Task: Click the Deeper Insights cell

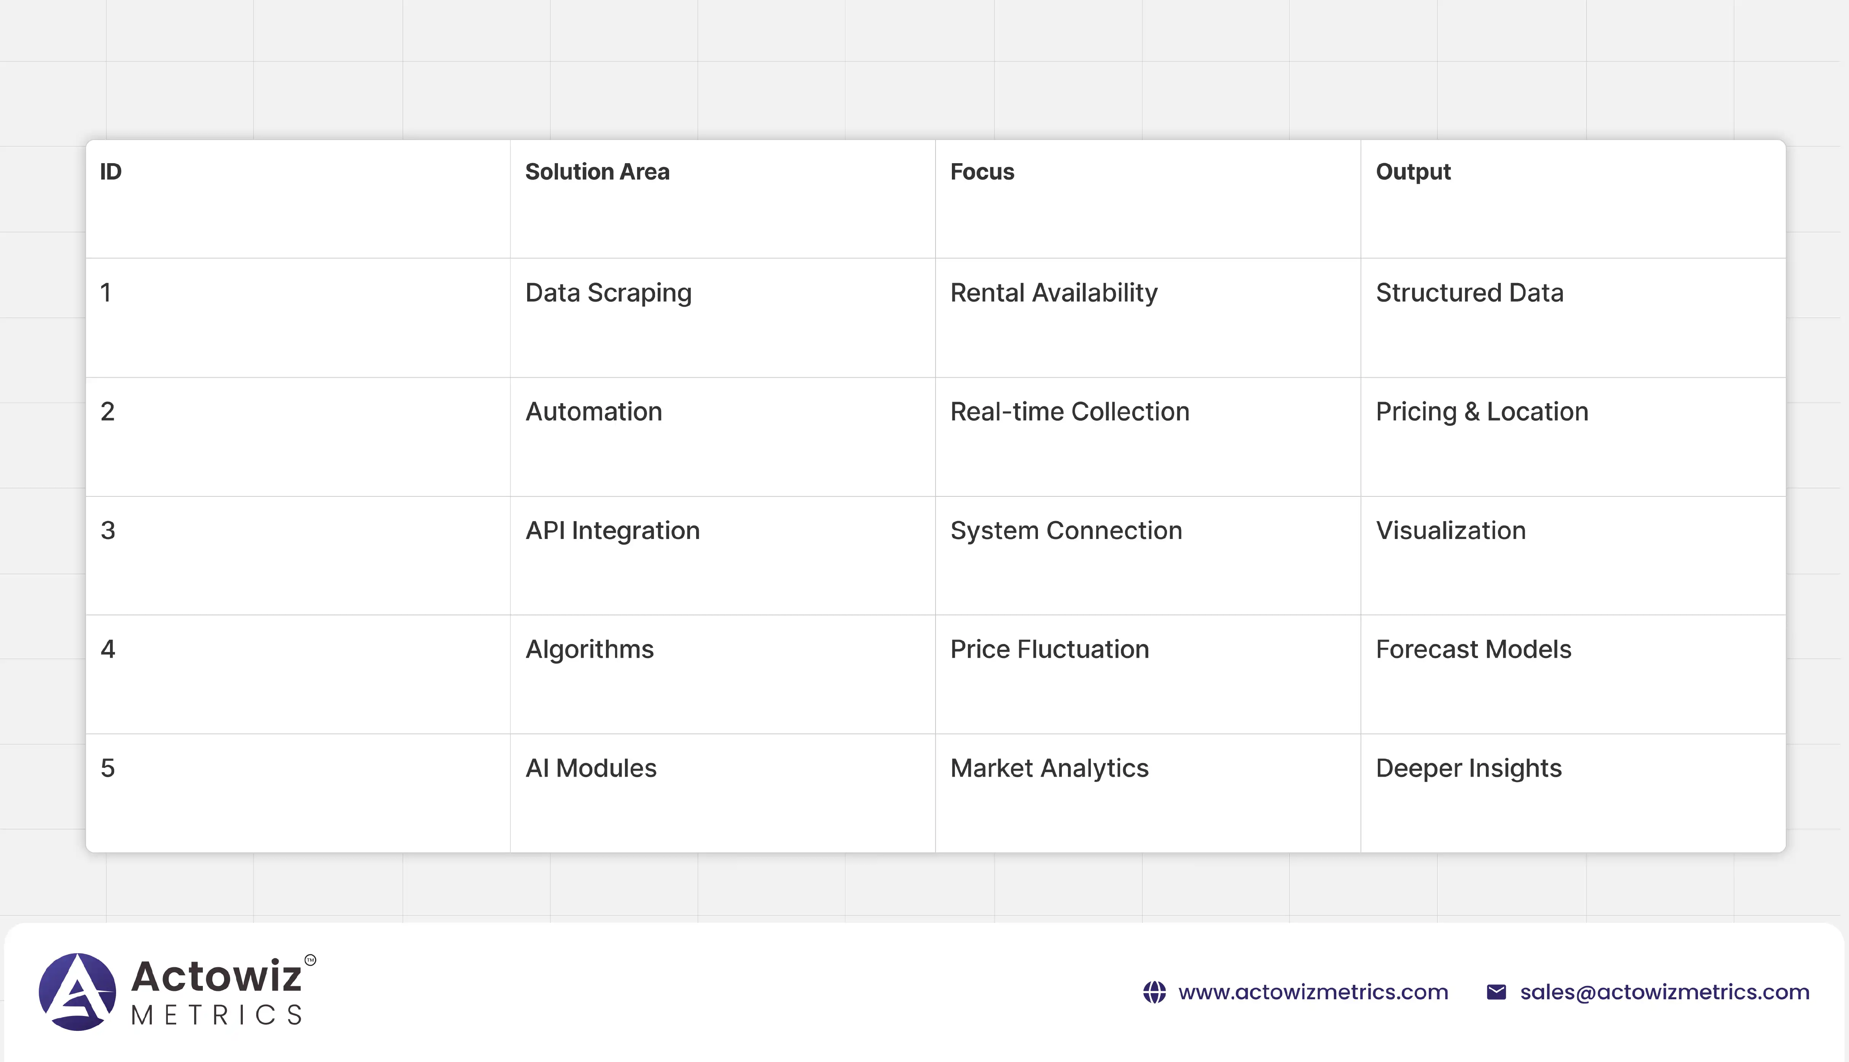Action: [x=1468, y=769]
